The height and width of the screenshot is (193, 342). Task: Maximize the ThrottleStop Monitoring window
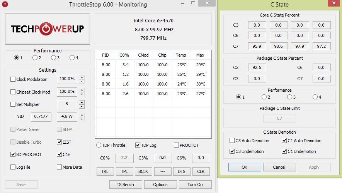click(x=193, y=3)
